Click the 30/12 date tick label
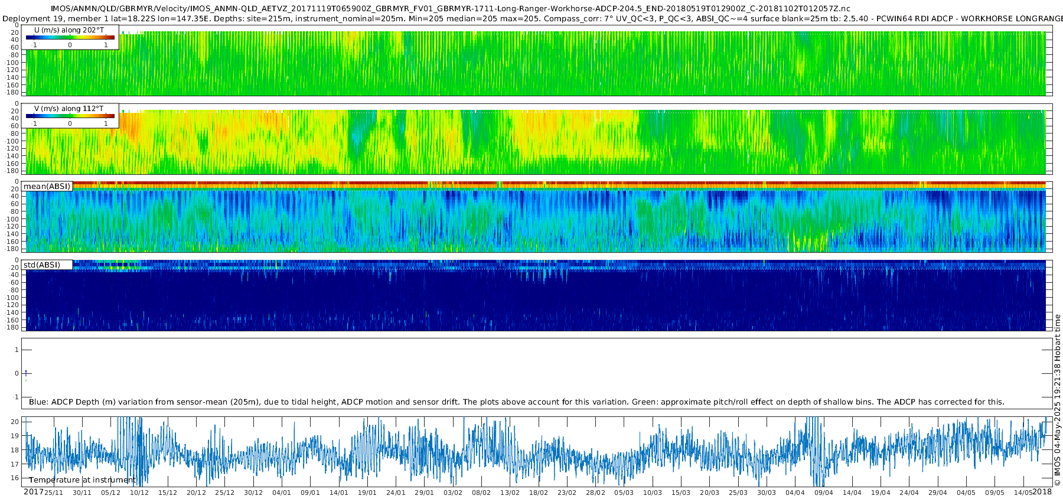Screen dimensions: 1063x502 (x=253, y=493)
